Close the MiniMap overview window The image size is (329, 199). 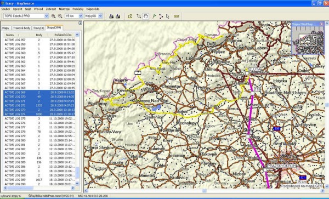321,24
